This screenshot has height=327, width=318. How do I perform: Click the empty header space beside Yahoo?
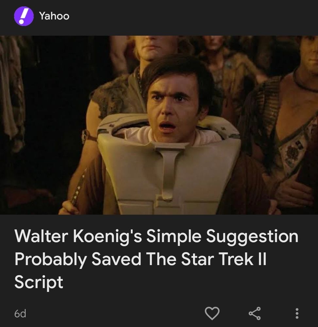194,16
